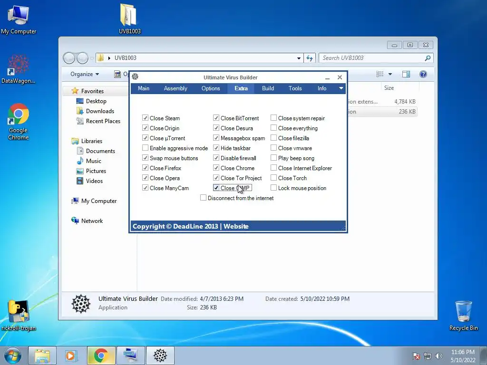Open the Info tab
The height and width of the screenshot is (365, 487).
click(x=322, y=88)
